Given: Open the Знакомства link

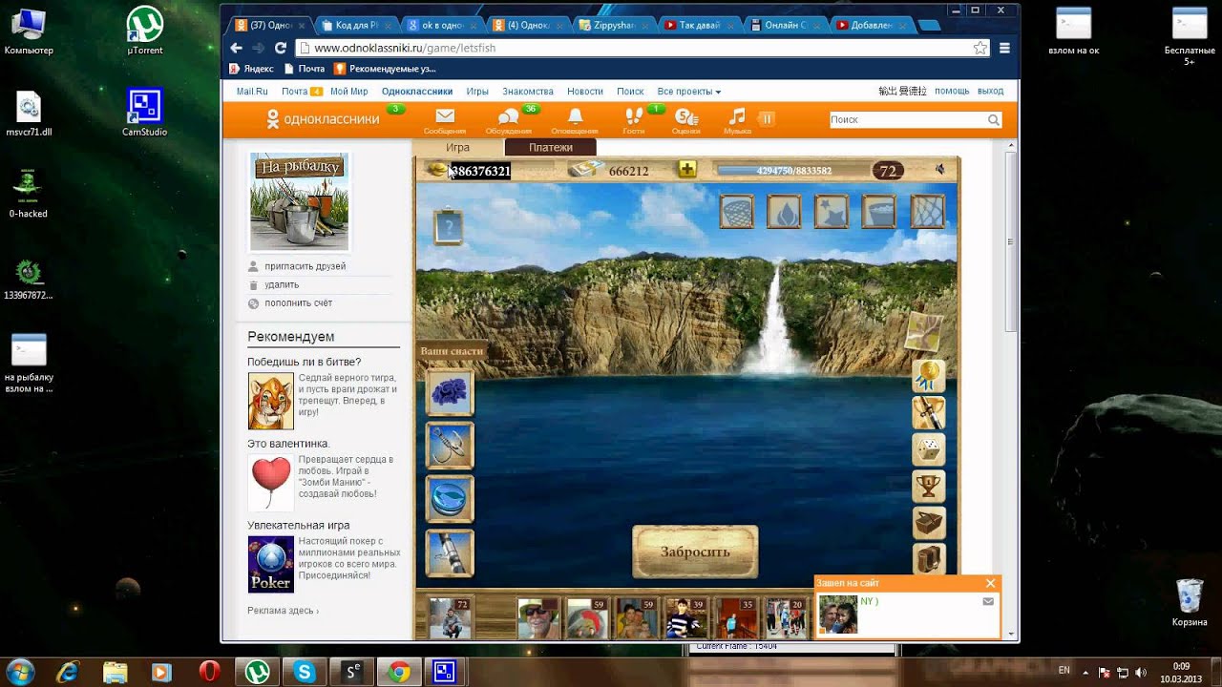Looking at the screenshot, I should click(528, 92).
